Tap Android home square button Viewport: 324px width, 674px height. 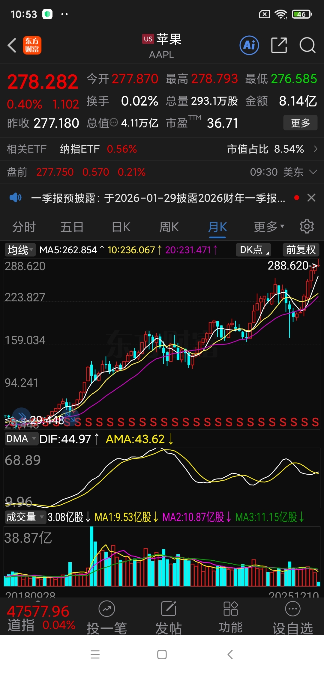pos(162,655)
